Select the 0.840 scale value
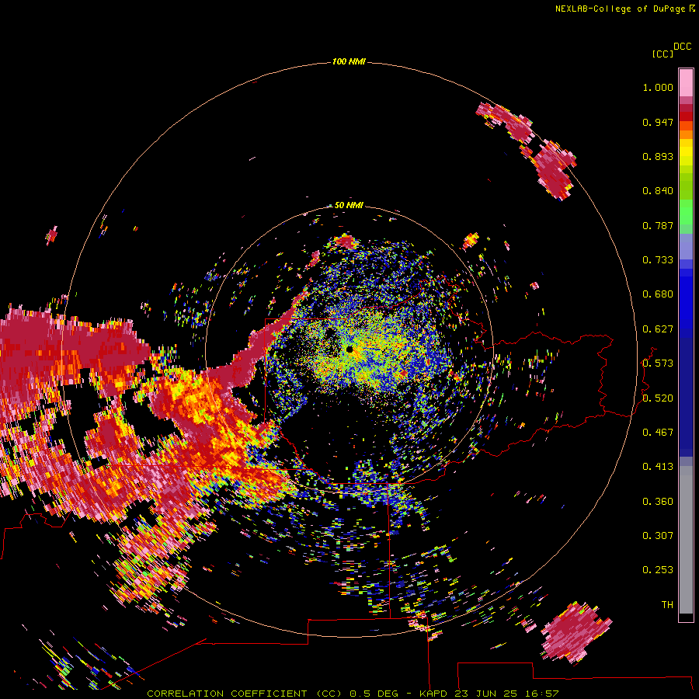699x699 pixels. click(x=658, y=191)
